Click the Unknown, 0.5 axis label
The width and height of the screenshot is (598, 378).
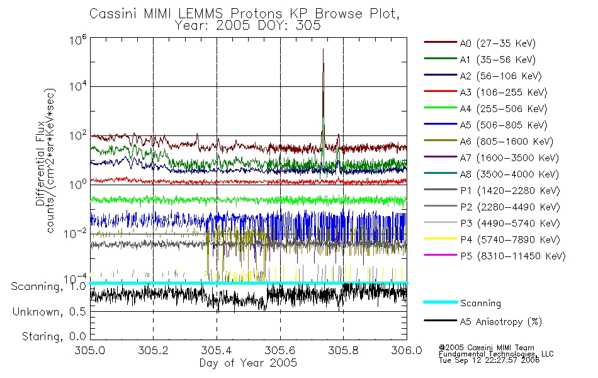(49, 312)
